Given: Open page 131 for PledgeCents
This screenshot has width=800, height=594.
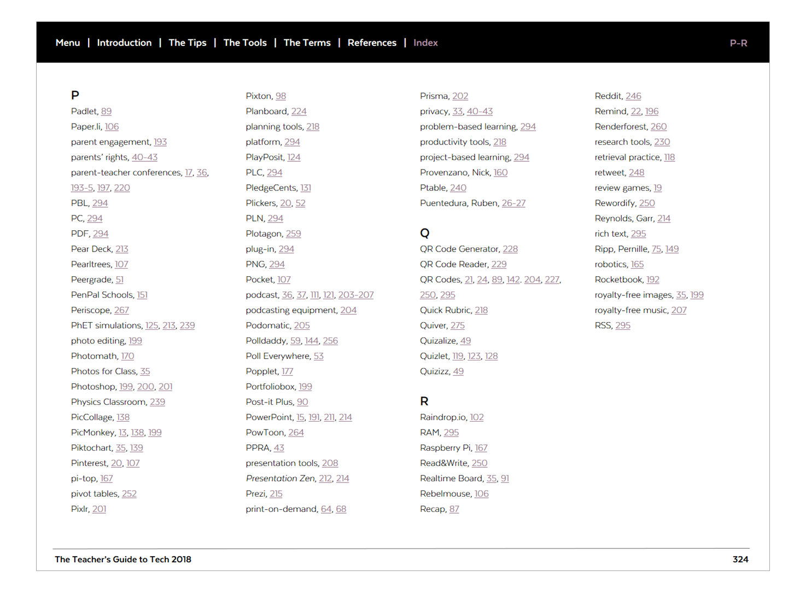Looking at the screenshot, I should tap(306, 188).
